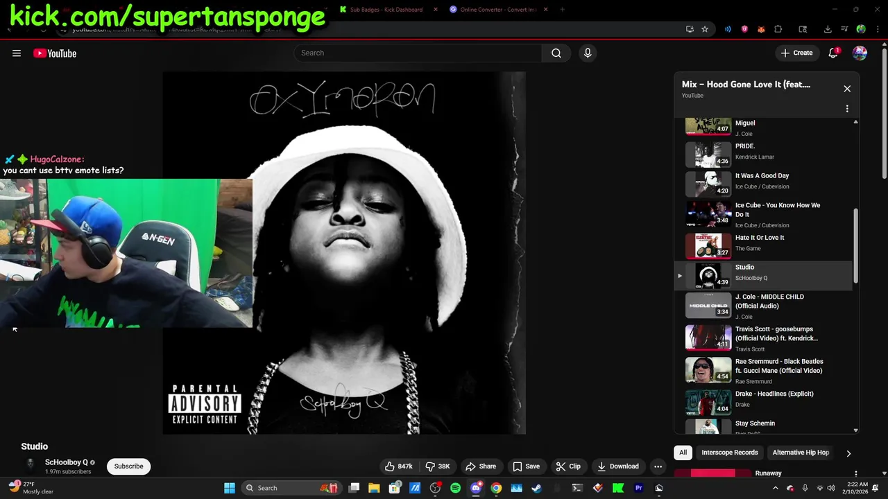
Task: Open Premiere Pro from the taskbar
Action: pyautogui.click(x=638, y=488)
